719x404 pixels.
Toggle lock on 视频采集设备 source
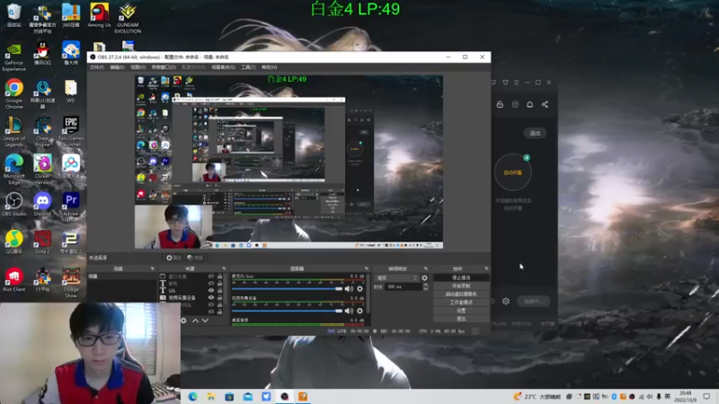(219, 297)
